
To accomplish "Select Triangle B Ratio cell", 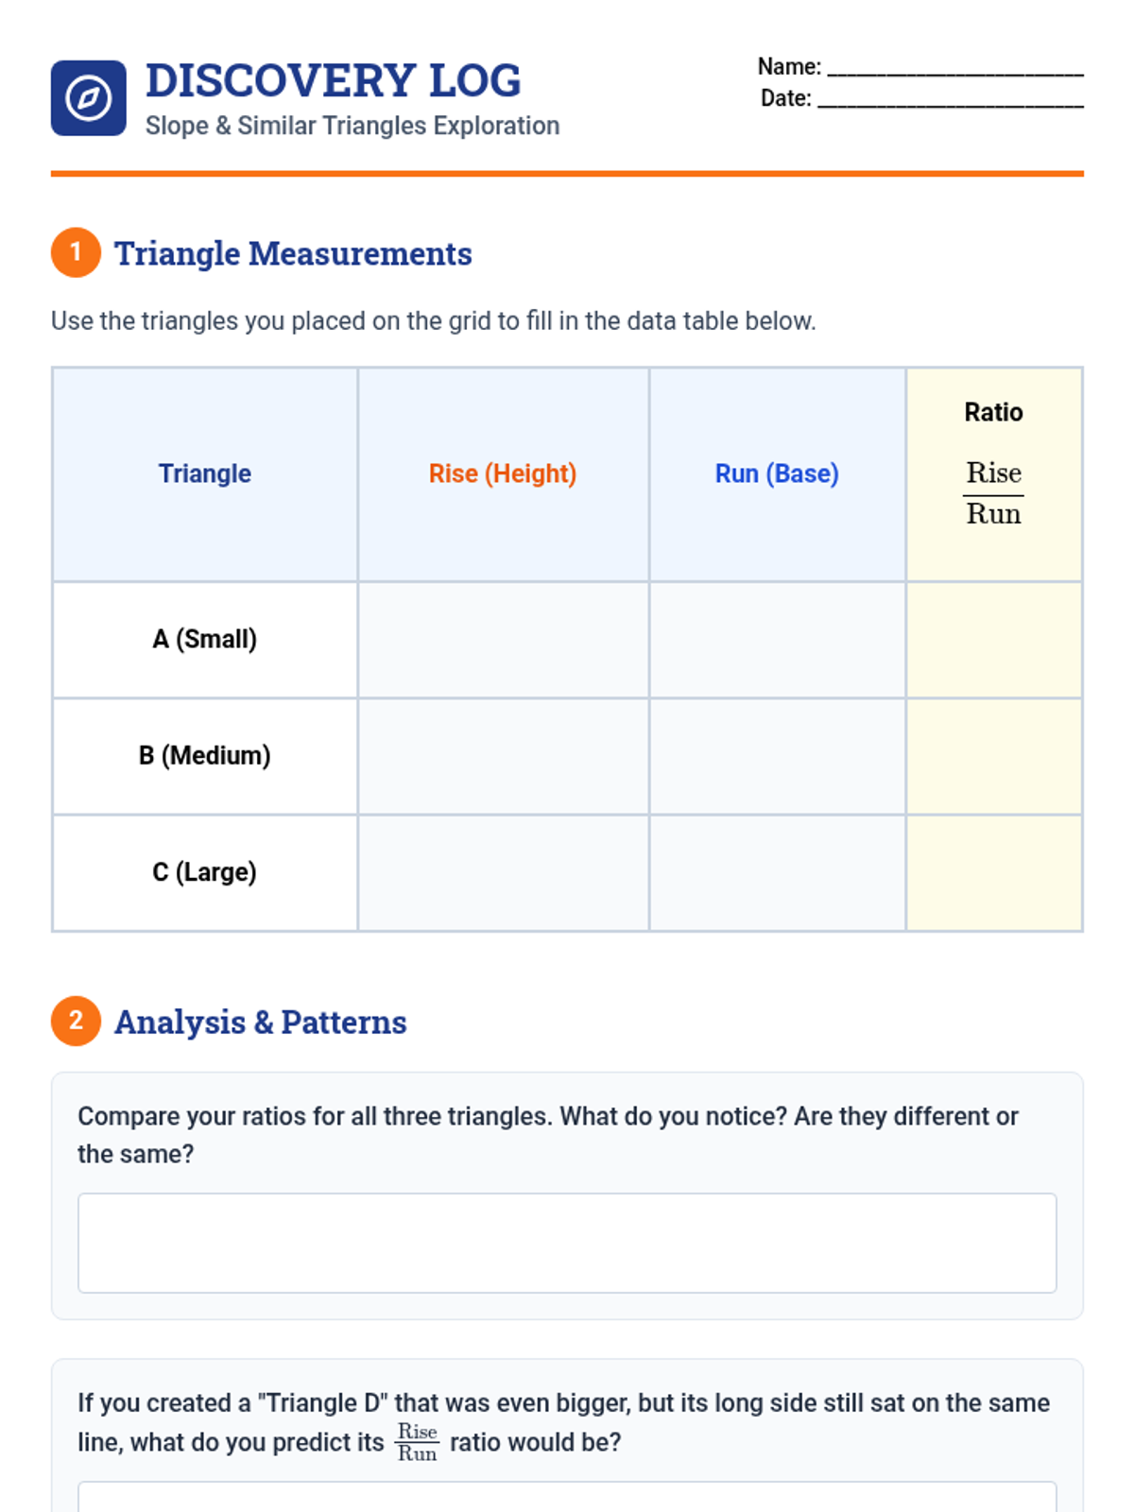I will (994, 756).
